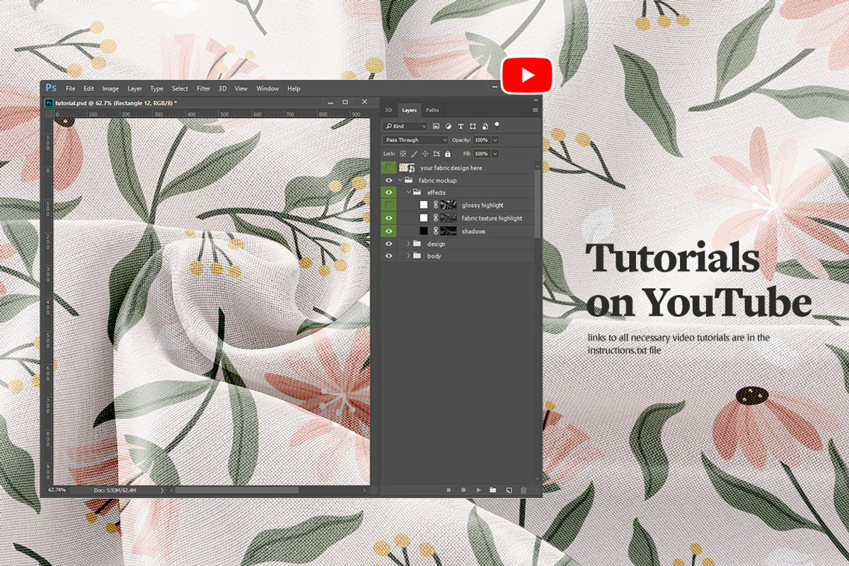The image size is (849, 566).
Task: Open the Layers panel options menu icon
Action: [x=535, y=110]
